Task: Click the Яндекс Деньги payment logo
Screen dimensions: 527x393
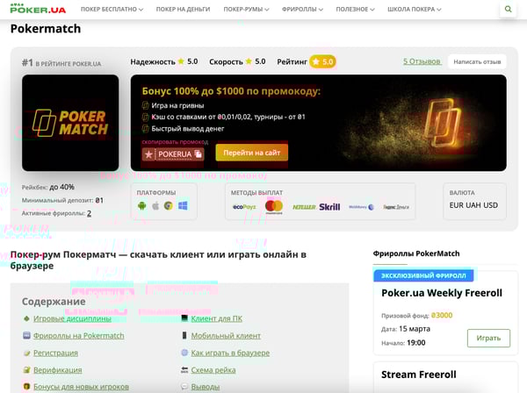Action: [396, 207]
